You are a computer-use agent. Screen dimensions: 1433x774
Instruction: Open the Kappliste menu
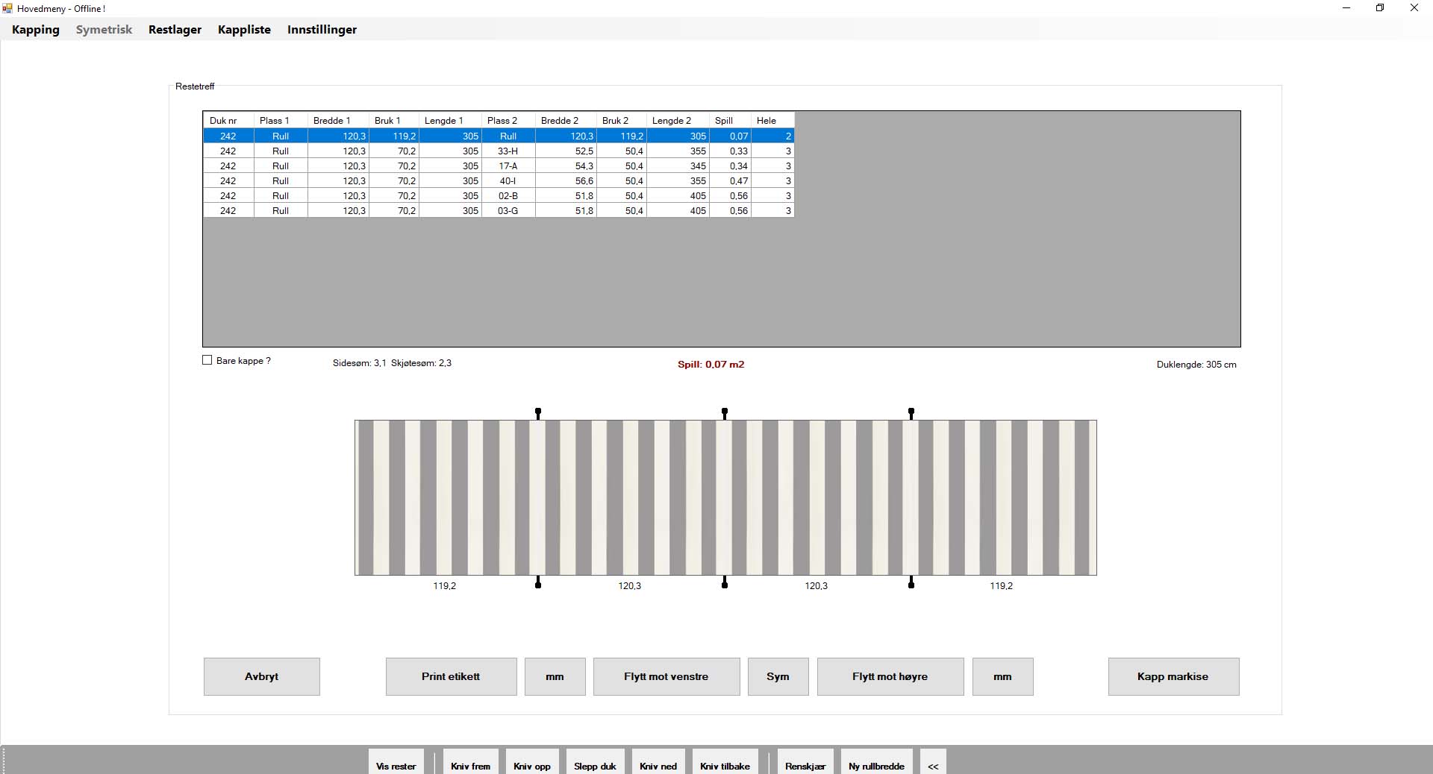[x=244, y=30]
